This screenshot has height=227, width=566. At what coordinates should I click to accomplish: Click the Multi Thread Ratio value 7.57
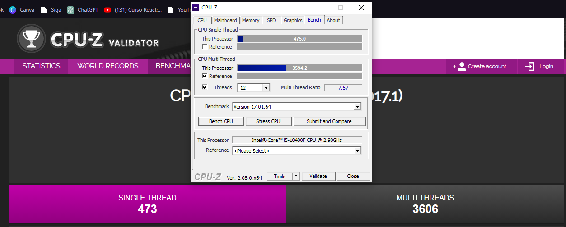(x=343, y=88)
